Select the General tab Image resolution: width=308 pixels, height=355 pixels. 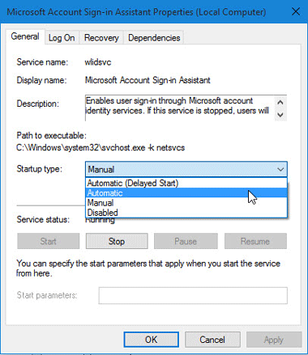[x=25, y=36]
